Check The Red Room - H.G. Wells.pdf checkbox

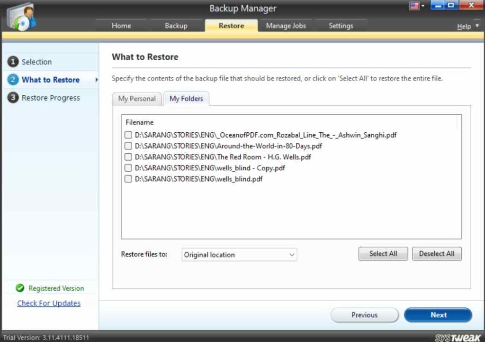[x=128, y=157]
